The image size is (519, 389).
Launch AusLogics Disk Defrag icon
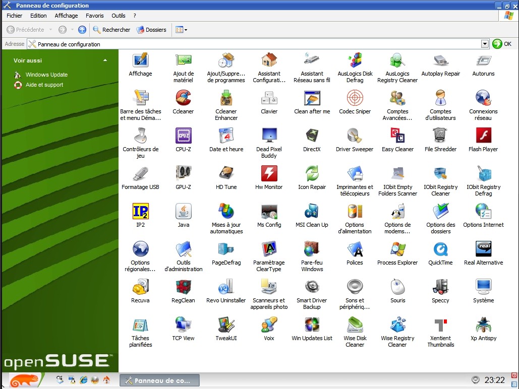point(355,60)
